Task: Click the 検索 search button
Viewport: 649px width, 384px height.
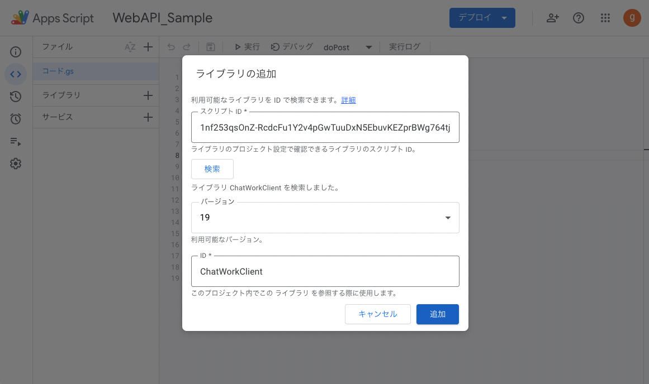Action: point(212,169)
